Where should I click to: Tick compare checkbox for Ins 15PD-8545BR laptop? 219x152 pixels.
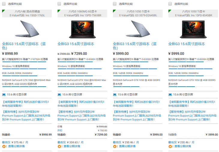coord(170,4)
